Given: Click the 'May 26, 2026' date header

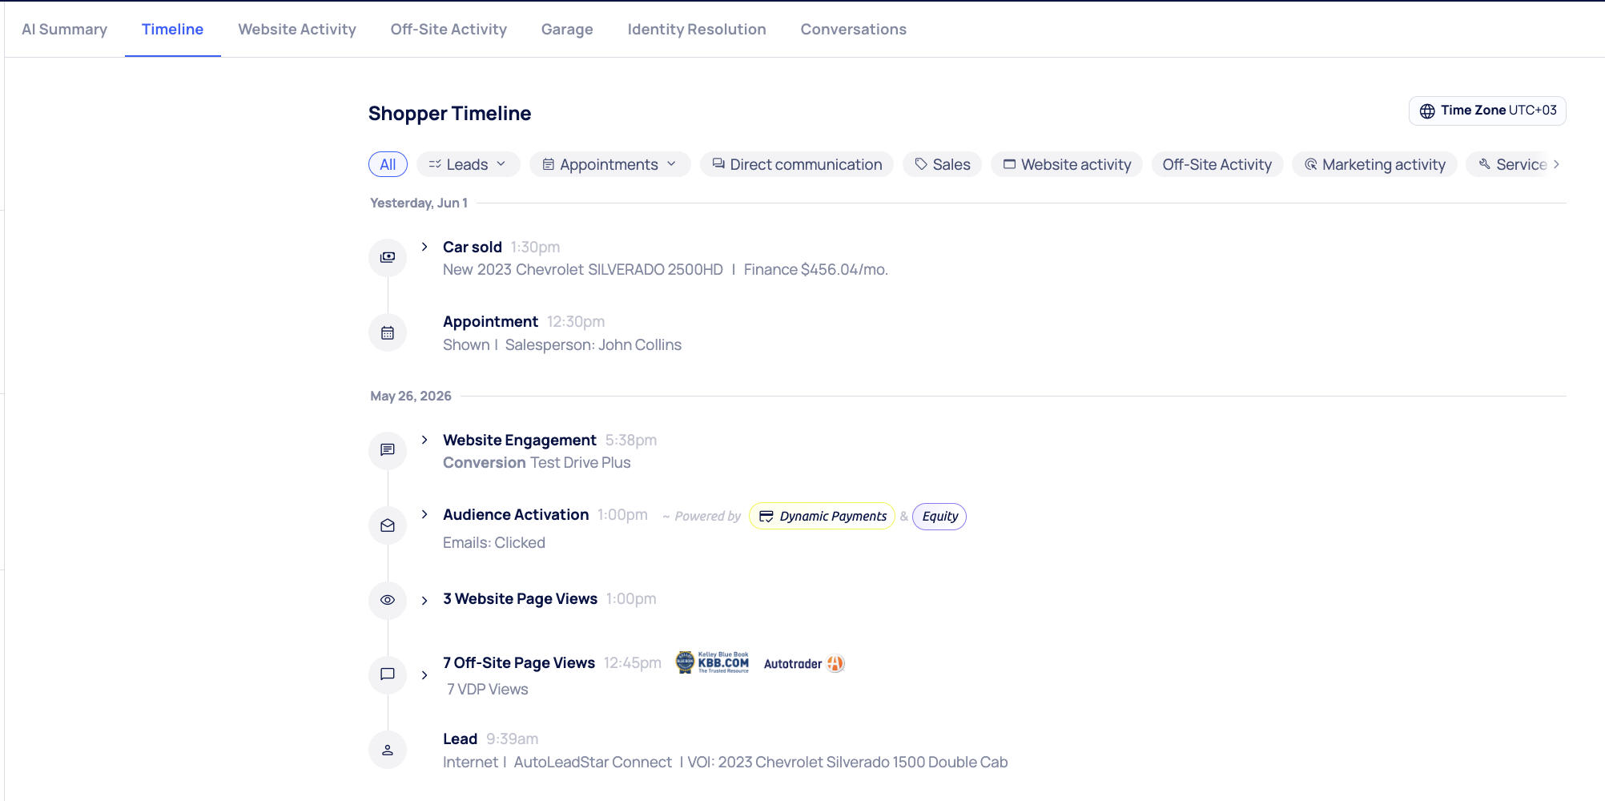Looking at the screenshot, I should (x=411, y=396).
